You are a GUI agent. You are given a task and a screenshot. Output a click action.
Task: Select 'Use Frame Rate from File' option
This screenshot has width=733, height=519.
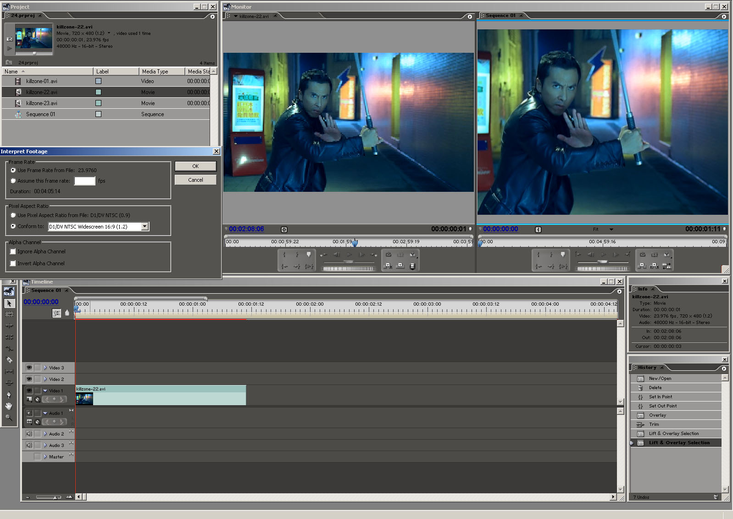coord(13,170)
